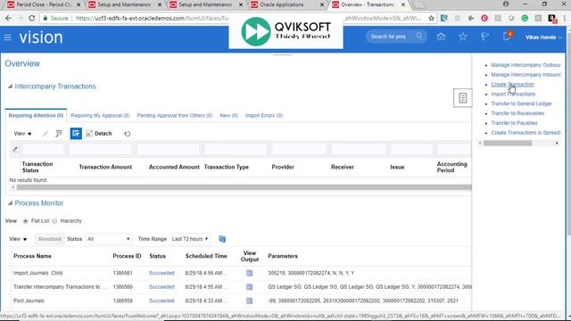Click Transfer to General Ledger link

[521, 103]
